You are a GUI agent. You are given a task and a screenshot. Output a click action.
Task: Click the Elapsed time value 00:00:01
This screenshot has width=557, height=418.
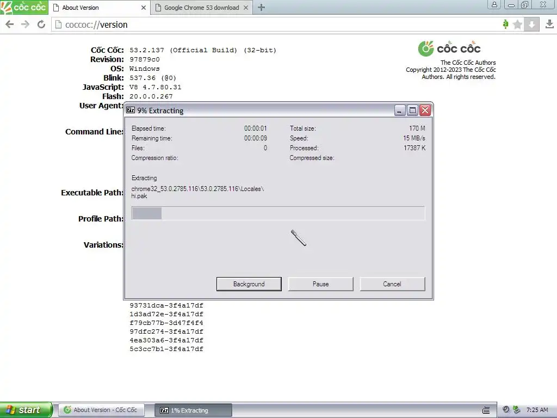click(256, 128)
